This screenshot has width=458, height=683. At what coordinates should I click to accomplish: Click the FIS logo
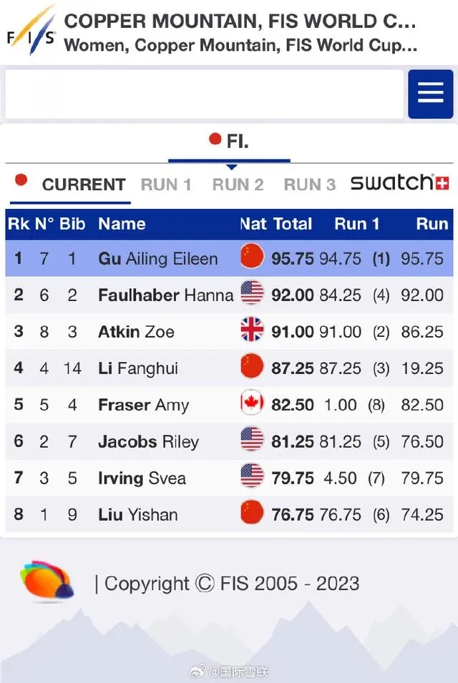[30, 32]
